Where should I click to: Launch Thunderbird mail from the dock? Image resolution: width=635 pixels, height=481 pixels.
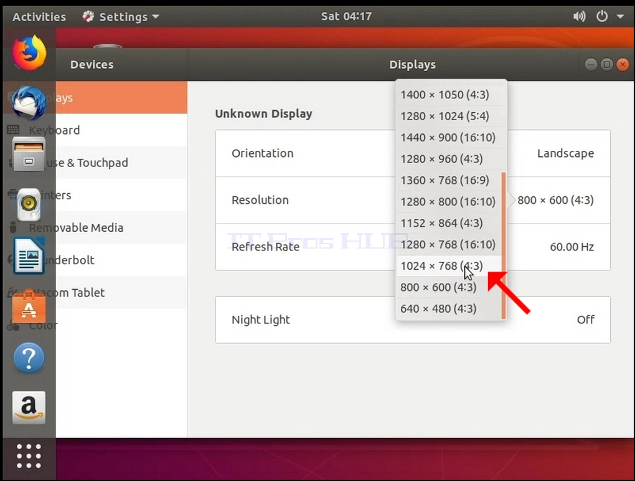click(29, 103)
